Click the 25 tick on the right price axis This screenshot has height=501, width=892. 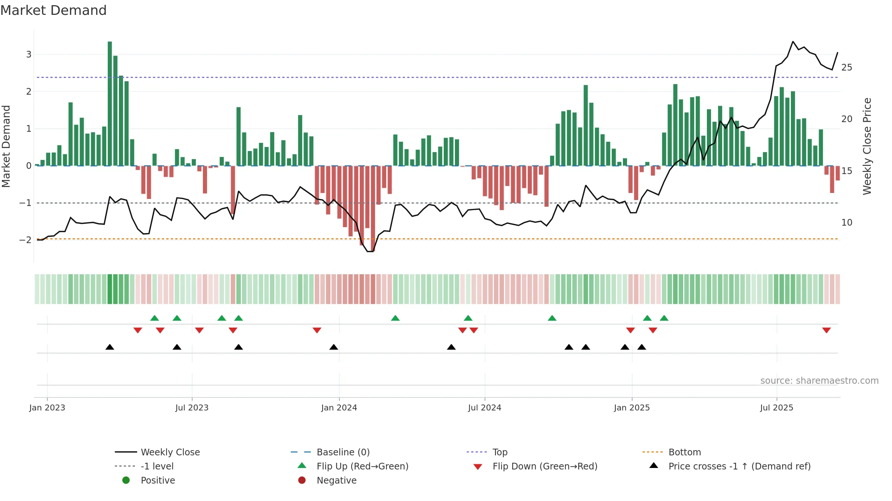click(x=847, y=68)
